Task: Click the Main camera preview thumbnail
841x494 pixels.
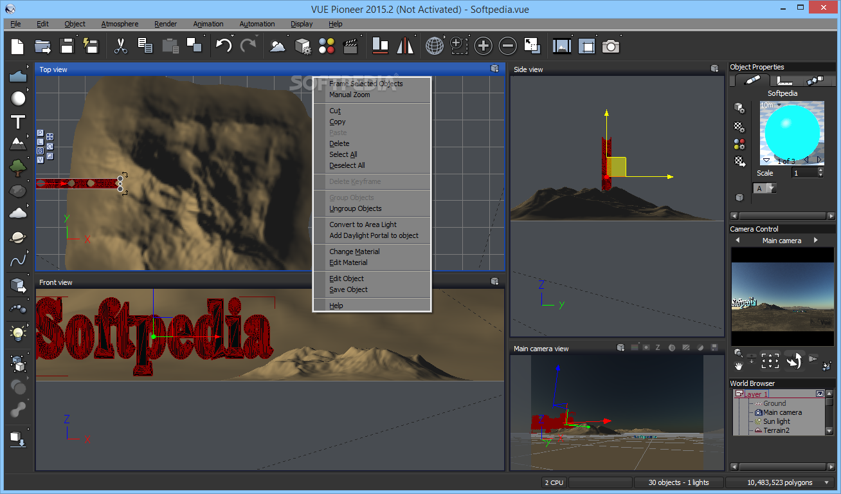Action: (x=782, y=297)
